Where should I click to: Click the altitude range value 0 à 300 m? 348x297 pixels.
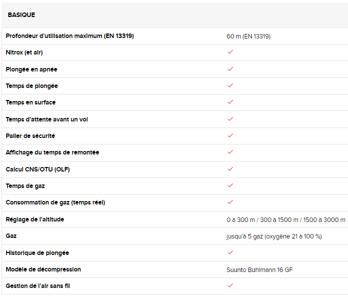click(241, 220)
